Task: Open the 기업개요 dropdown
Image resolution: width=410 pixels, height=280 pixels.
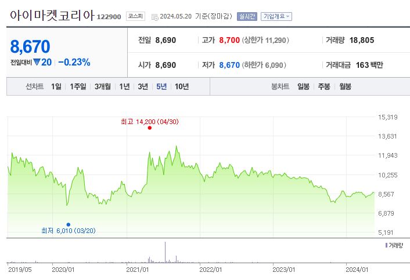Action: click(x=276, y=16)
